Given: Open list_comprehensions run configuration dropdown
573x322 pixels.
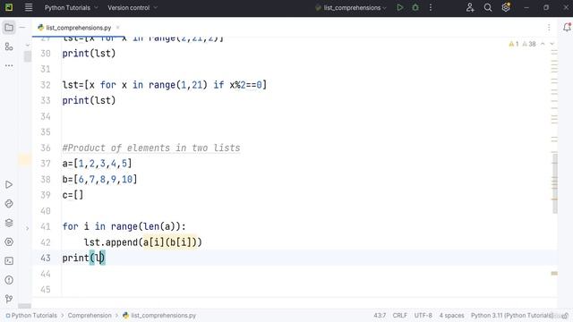Looking at the screenshot, I should (x=351, y=7).
